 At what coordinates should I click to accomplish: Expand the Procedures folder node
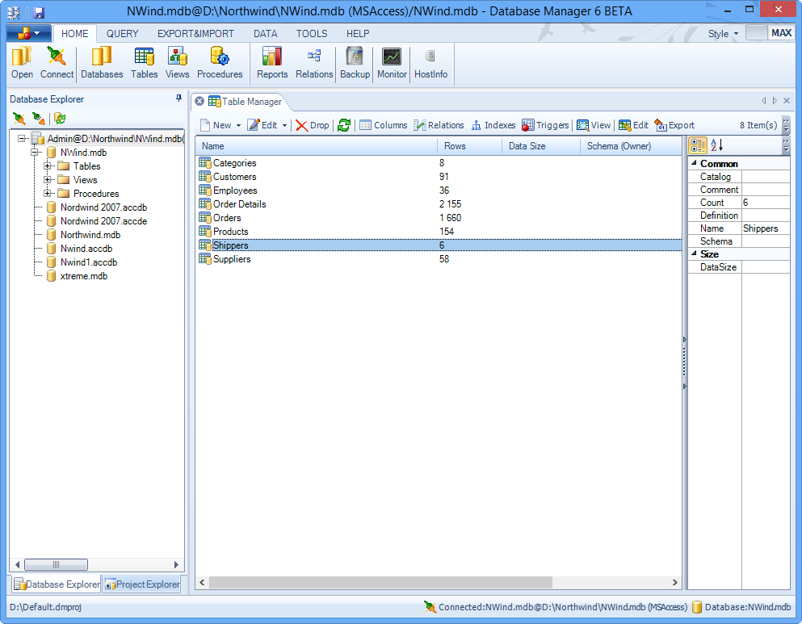coord(47,194)
